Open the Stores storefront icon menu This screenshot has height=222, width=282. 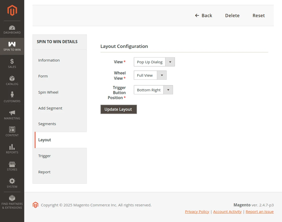click(12, 166)
